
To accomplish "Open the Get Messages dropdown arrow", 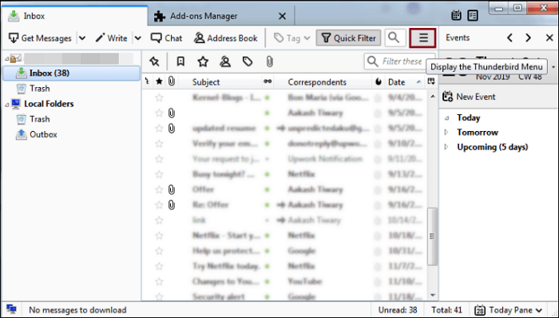I will point(82,38).
